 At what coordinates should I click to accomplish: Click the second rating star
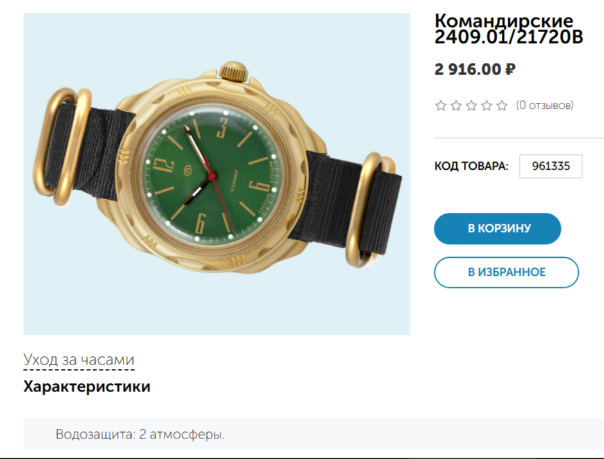[x=456, y=105]
